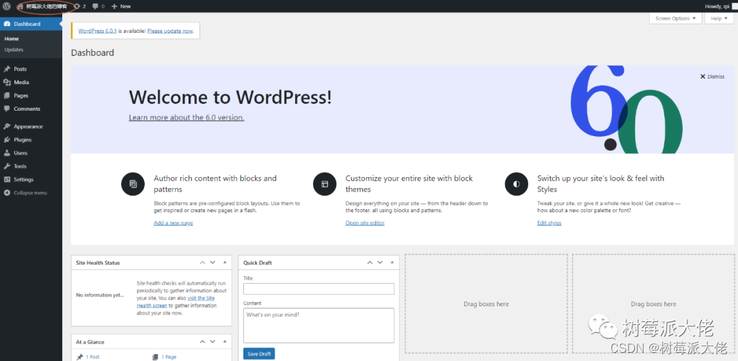Select the Updates submenu item

pyautogui.click(x=14, y=49)
